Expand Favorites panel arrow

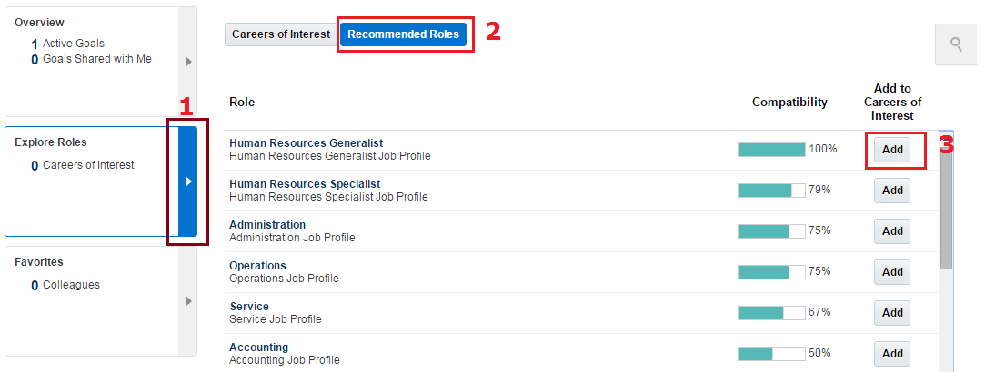pos(188,301)
